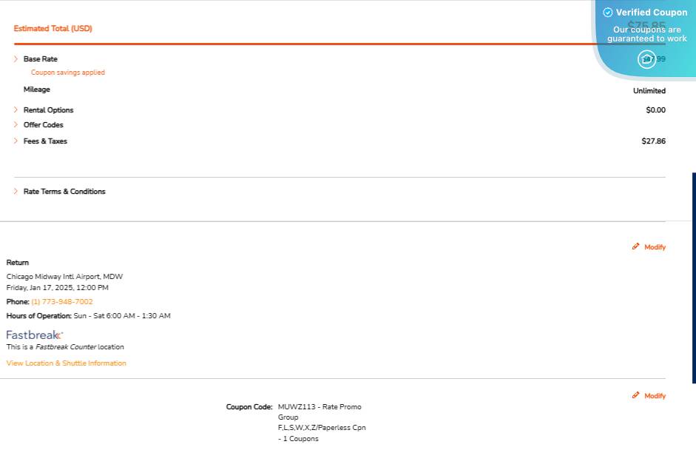
Task: Expand the Rental Options chevron
Action: pyautogui.click(x=16, y=110)
